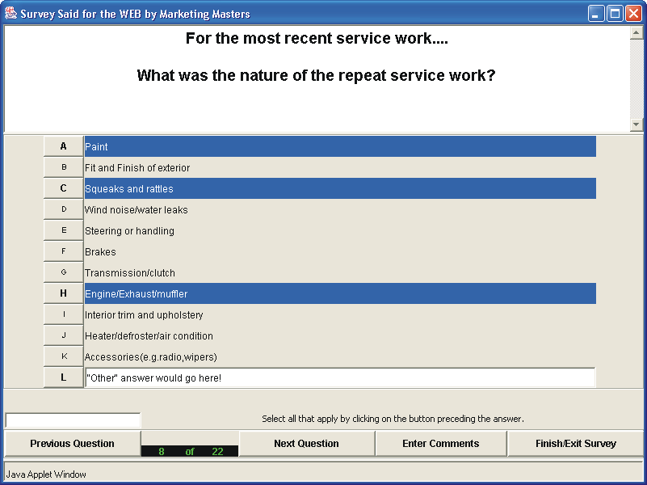Click Interior trim and upholstery text
Viewport: 647px width, 485px height.
(x=144, y=315)
